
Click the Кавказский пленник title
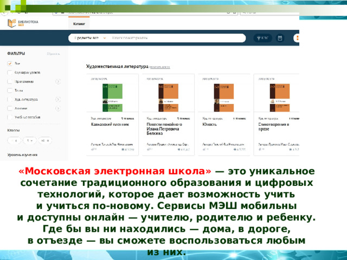click(110, 125)
